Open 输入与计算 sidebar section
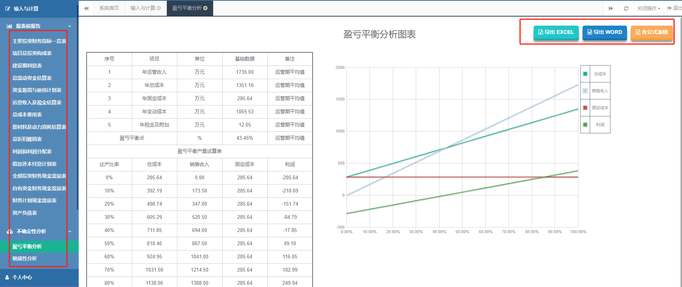Screen dimensions: 682x287 point(39,9)
